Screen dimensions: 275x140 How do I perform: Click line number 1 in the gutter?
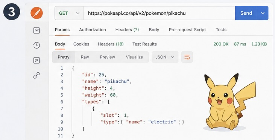(x=62, y=68)
